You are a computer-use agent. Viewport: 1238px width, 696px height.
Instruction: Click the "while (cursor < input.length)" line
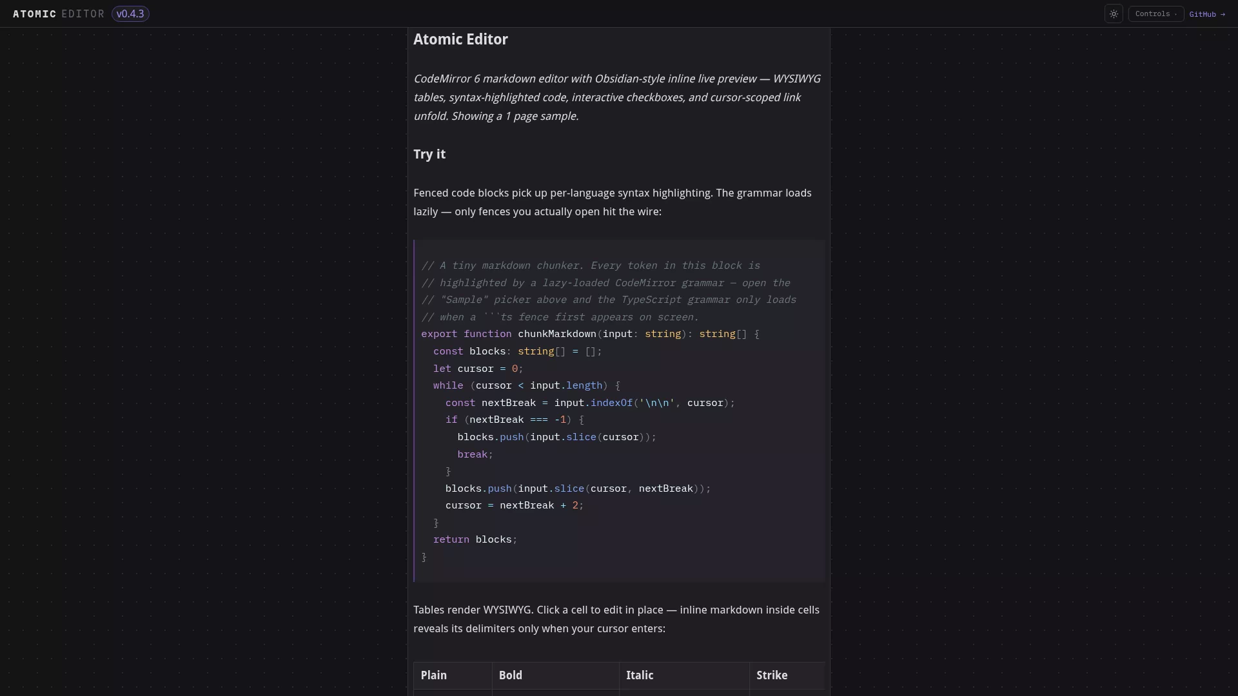[526, 385]
